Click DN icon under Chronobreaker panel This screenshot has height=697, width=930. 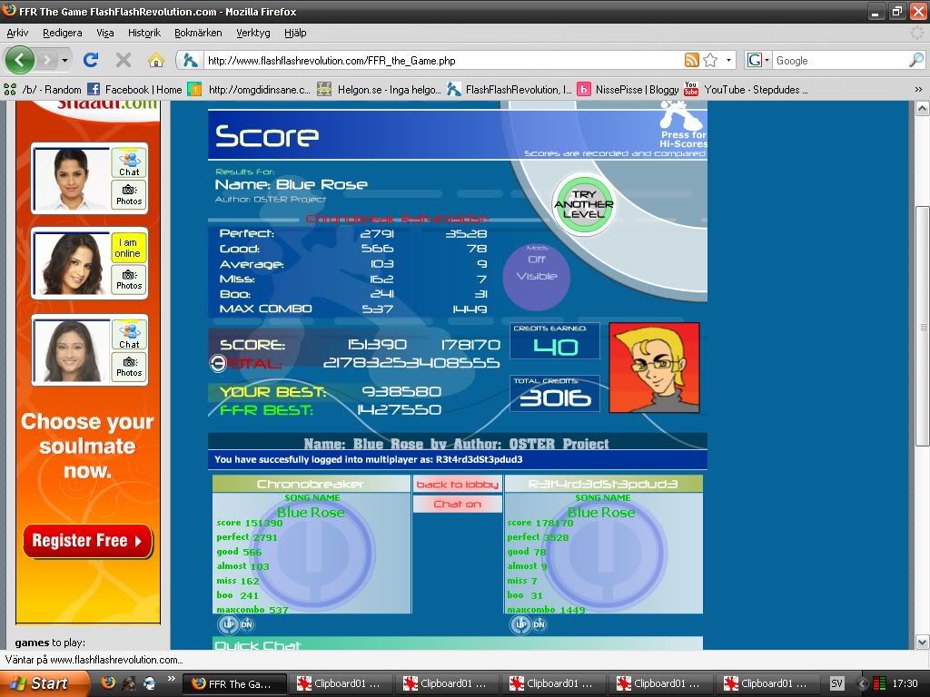coord(246,624)
